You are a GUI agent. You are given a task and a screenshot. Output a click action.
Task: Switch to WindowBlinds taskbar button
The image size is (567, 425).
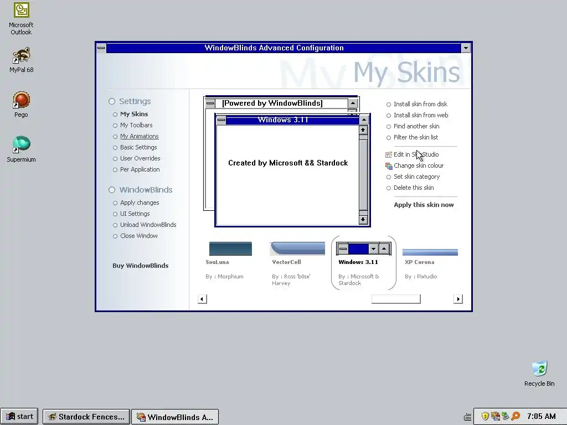[175, 417]
